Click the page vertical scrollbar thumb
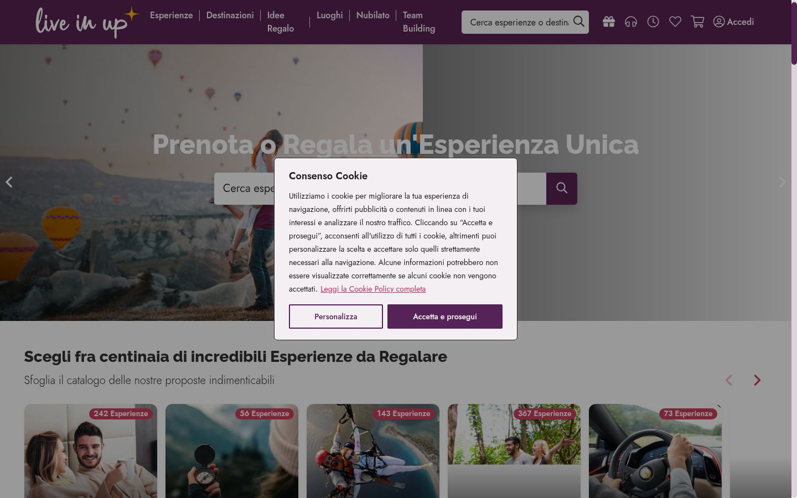The image size is (797, 498). 794,32
